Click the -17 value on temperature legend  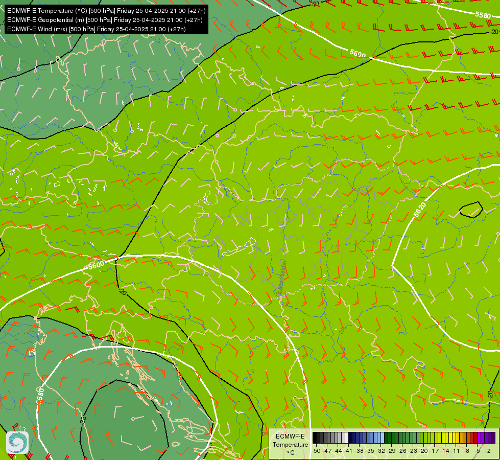click(434, 451)
